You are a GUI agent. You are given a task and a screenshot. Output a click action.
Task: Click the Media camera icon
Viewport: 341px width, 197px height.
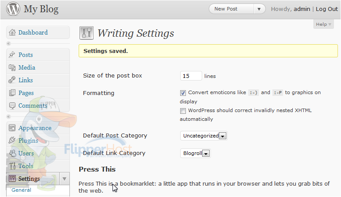click(x=12, y=67)
